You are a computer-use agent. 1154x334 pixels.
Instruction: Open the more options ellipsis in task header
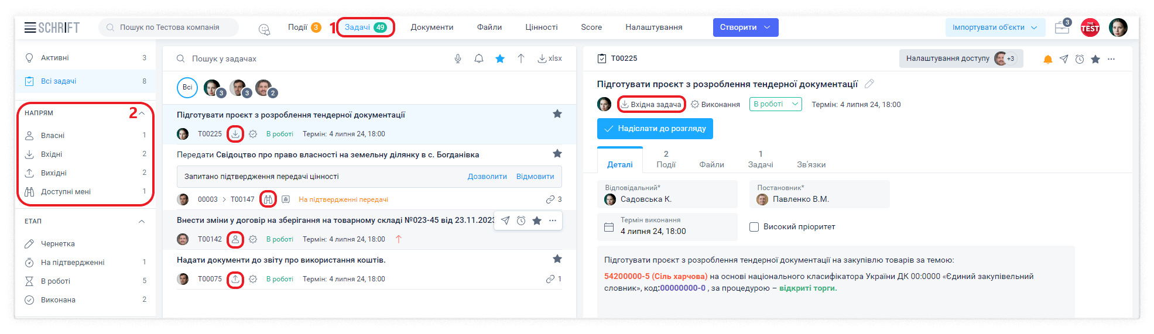(1111, 59)
